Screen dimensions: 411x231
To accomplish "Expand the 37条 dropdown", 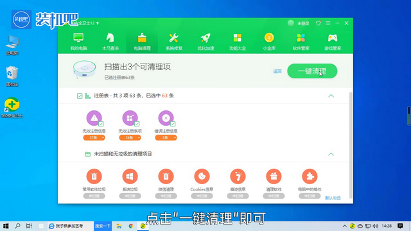I will (x=94, y=137).
